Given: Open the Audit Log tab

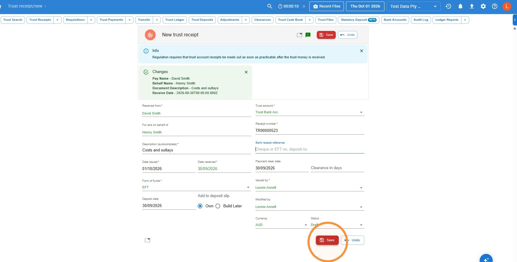Looking at the screenshot, I should pos(421,20).
